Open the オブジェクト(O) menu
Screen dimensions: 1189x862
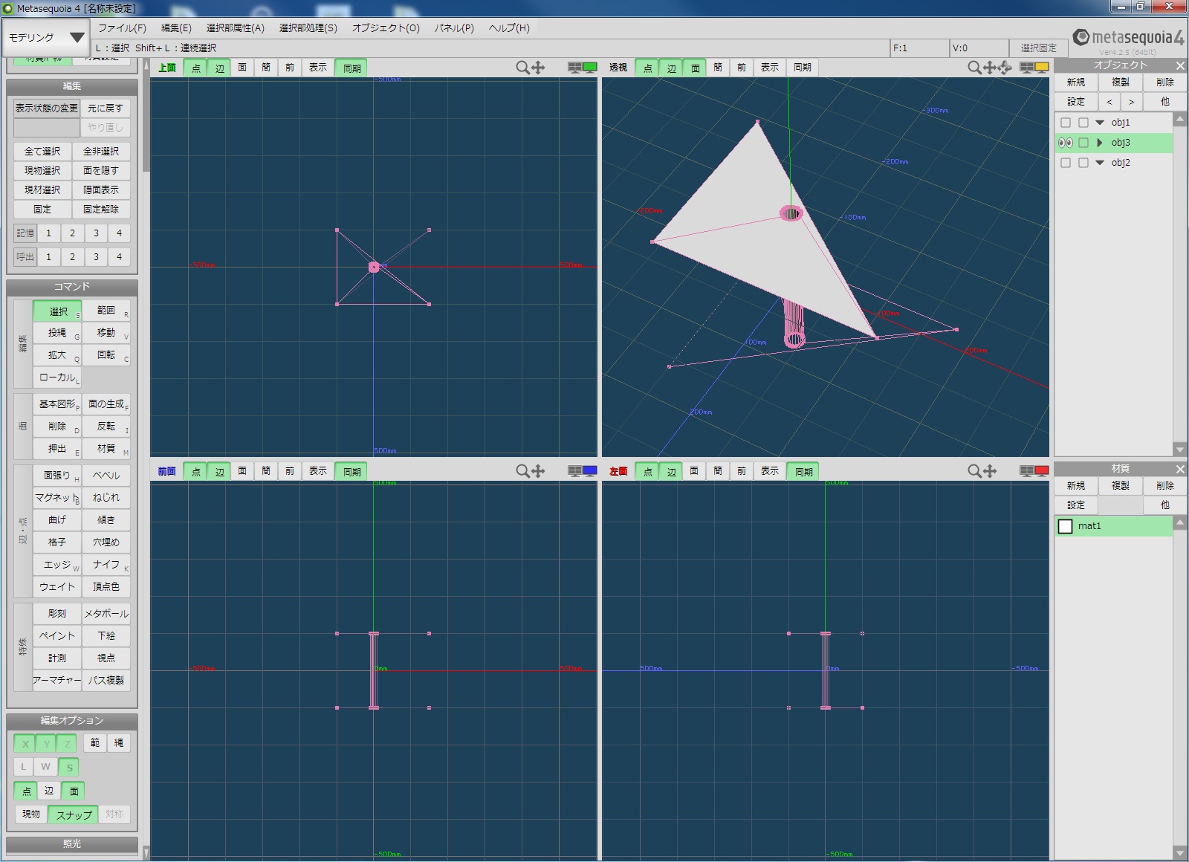(x=386, y=28)
